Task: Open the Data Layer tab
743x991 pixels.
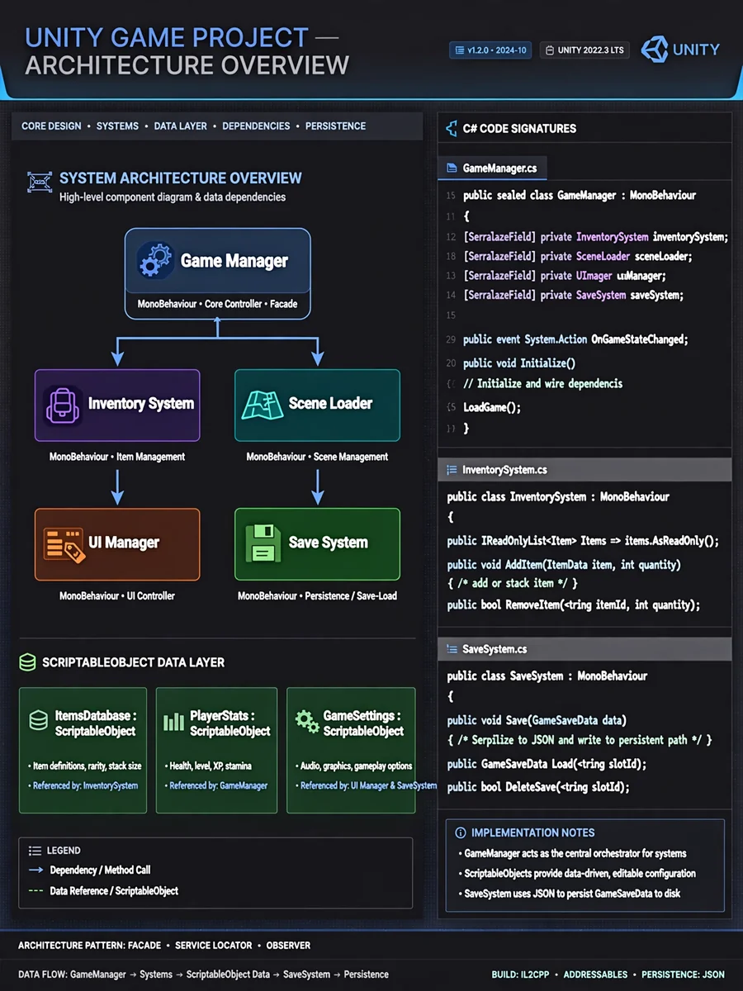Action: click(181, 126)
